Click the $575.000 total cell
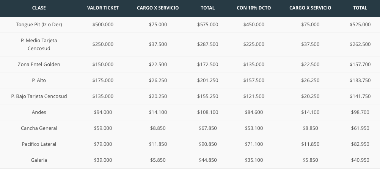 tap(207, 24)
